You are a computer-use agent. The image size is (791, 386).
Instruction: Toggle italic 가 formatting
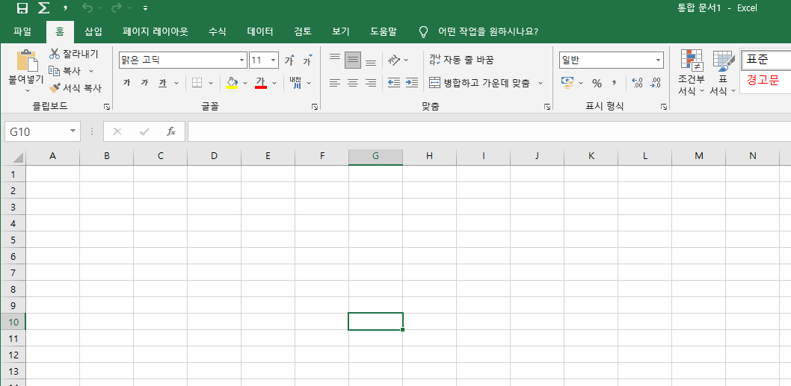pos(144,83)
